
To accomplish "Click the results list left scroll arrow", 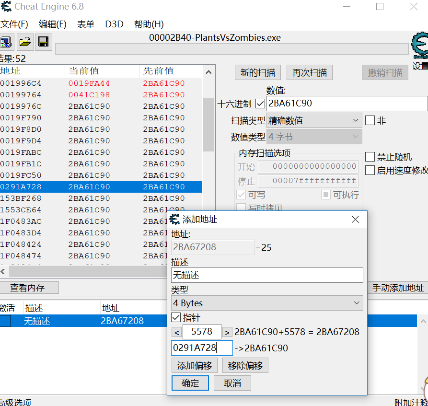I will [3, 272].
